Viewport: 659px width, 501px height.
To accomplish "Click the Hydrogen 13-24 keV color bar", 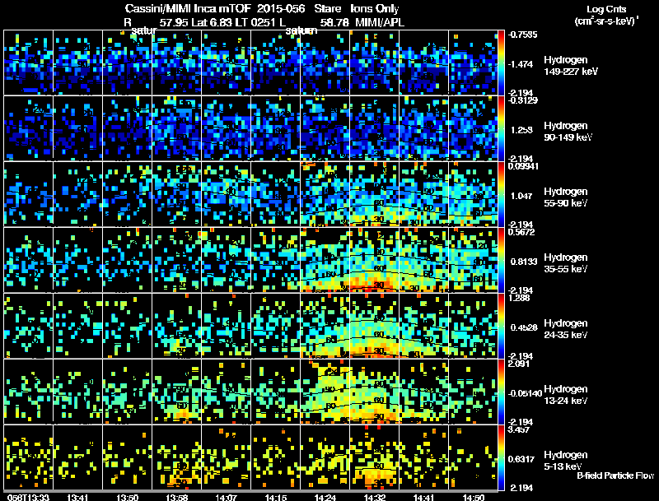I will (501, 392).
